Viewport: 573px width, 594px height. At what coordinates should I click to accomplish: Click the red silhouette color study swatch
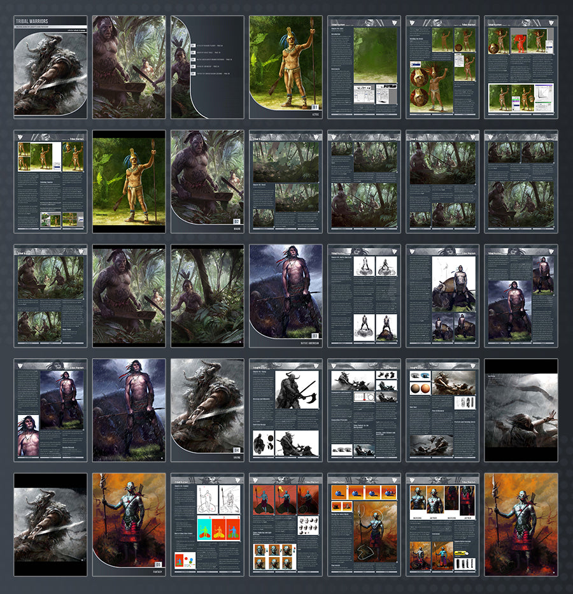[520, 43]
